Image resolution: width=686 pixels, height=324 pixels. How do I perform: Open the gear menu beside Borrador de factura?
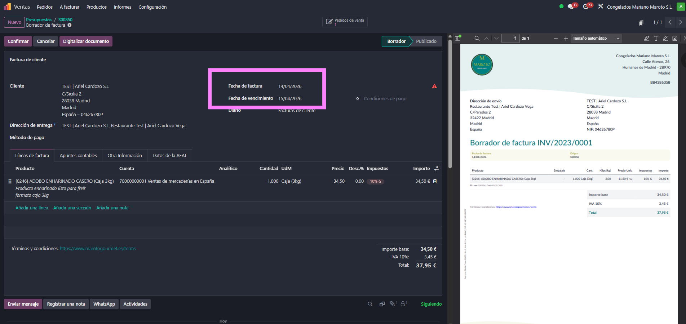click(x=70, y=25)
